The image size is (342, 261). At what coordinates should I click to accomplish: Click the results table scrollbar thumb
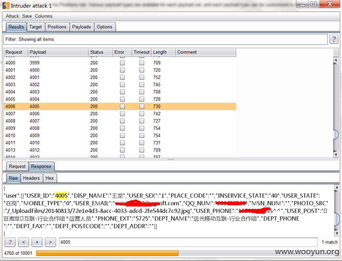(336, 134)
